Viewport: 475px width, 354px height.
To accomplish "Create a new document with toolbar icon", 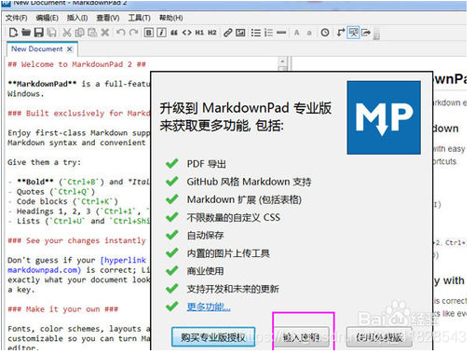I will click(x=13, y=33).
